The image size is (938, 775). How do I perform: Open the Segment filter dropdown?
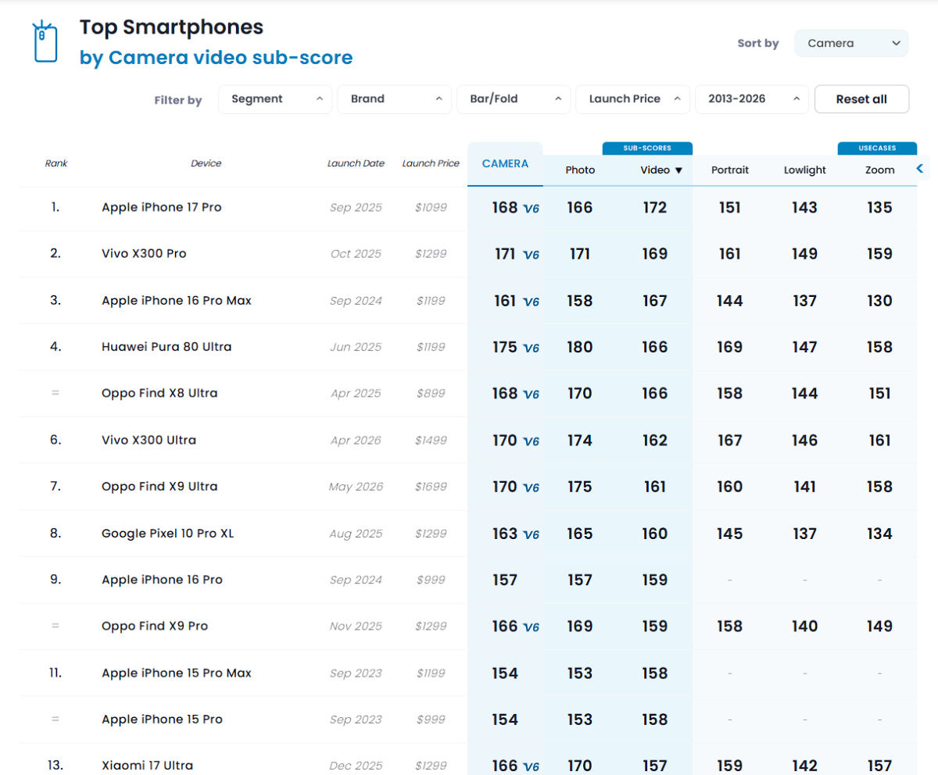click(275, 99)
